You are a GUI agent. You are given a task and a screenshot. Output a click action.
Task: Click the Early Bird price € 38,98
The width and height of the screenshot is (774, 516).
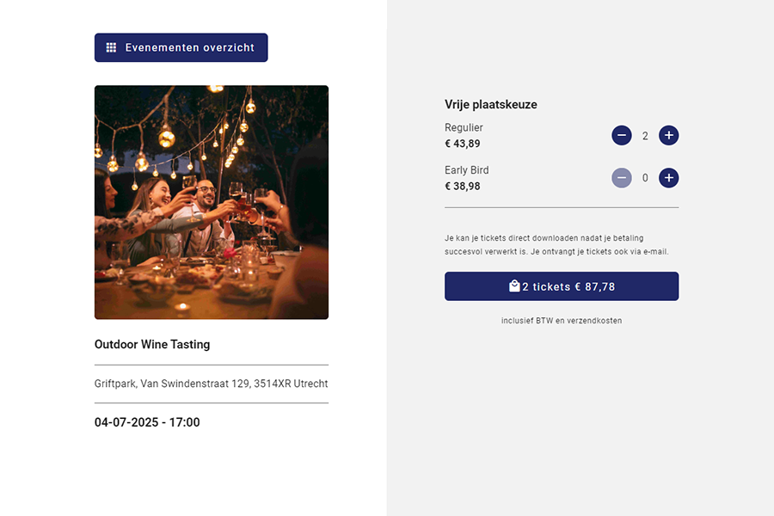click(x=463, y=186)
